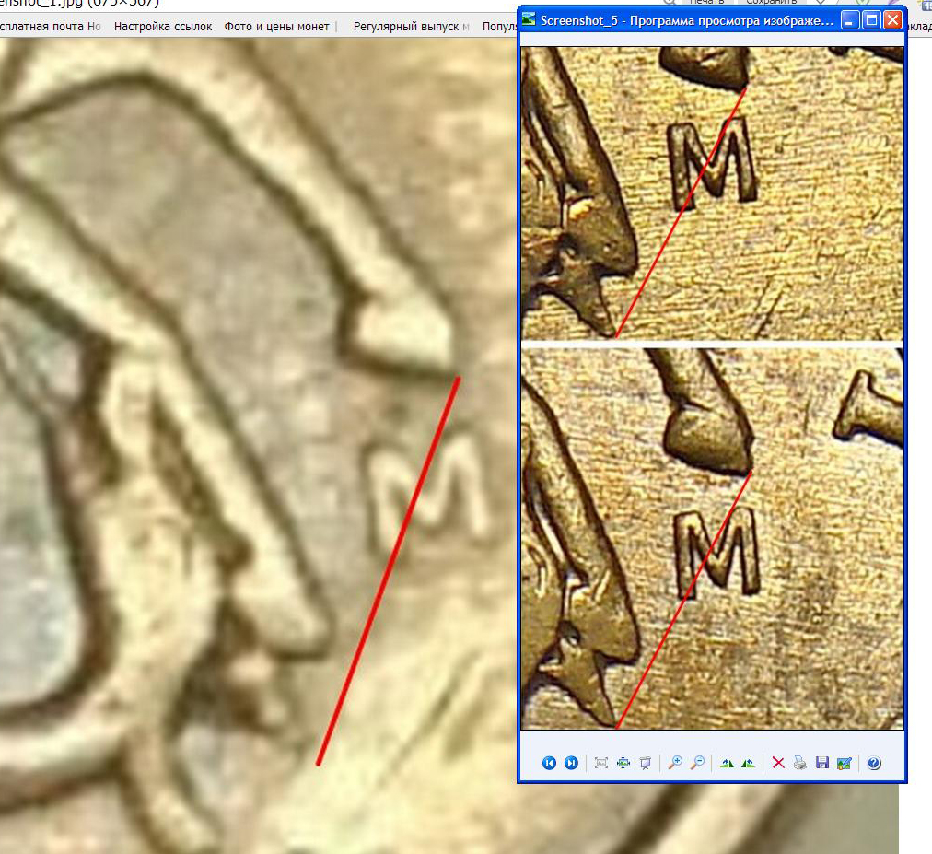Rotate the image counterclockwise
This screenshot has height=854, width=932.
point(749,763)
